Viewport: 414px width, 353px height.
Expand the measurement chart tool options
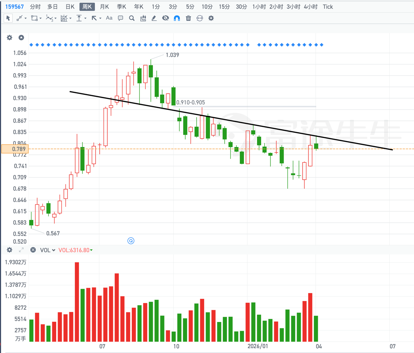pos(71,18)
